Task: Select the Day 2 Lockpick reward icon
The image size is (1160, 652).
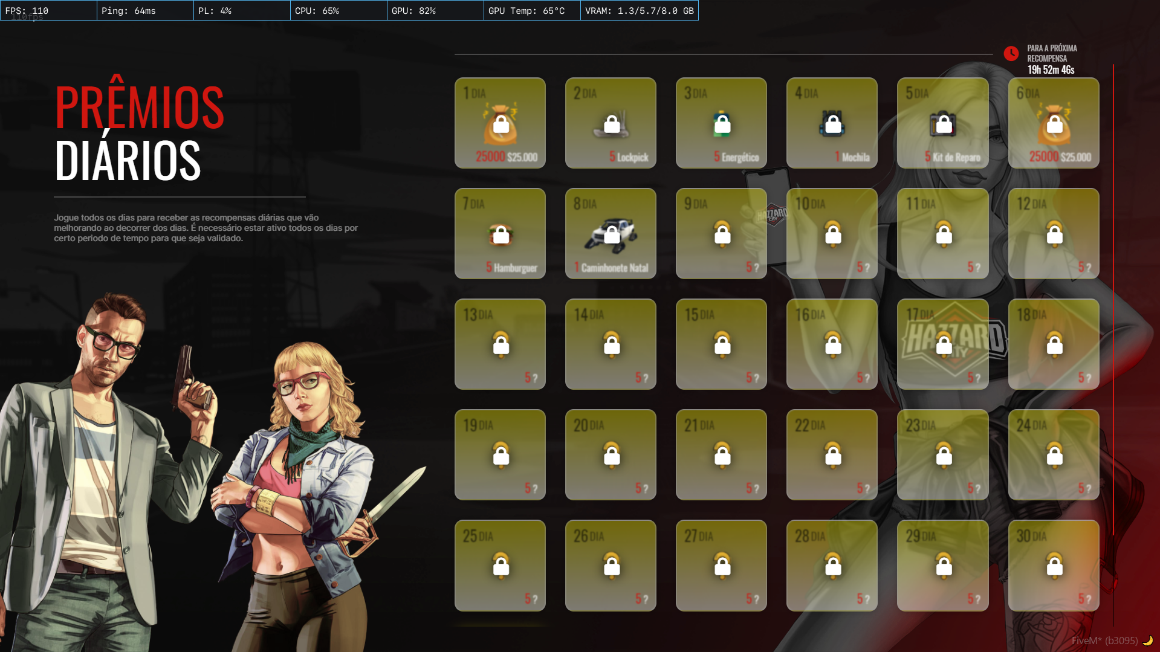Action: pyautogui.click(x=611, y=124)
